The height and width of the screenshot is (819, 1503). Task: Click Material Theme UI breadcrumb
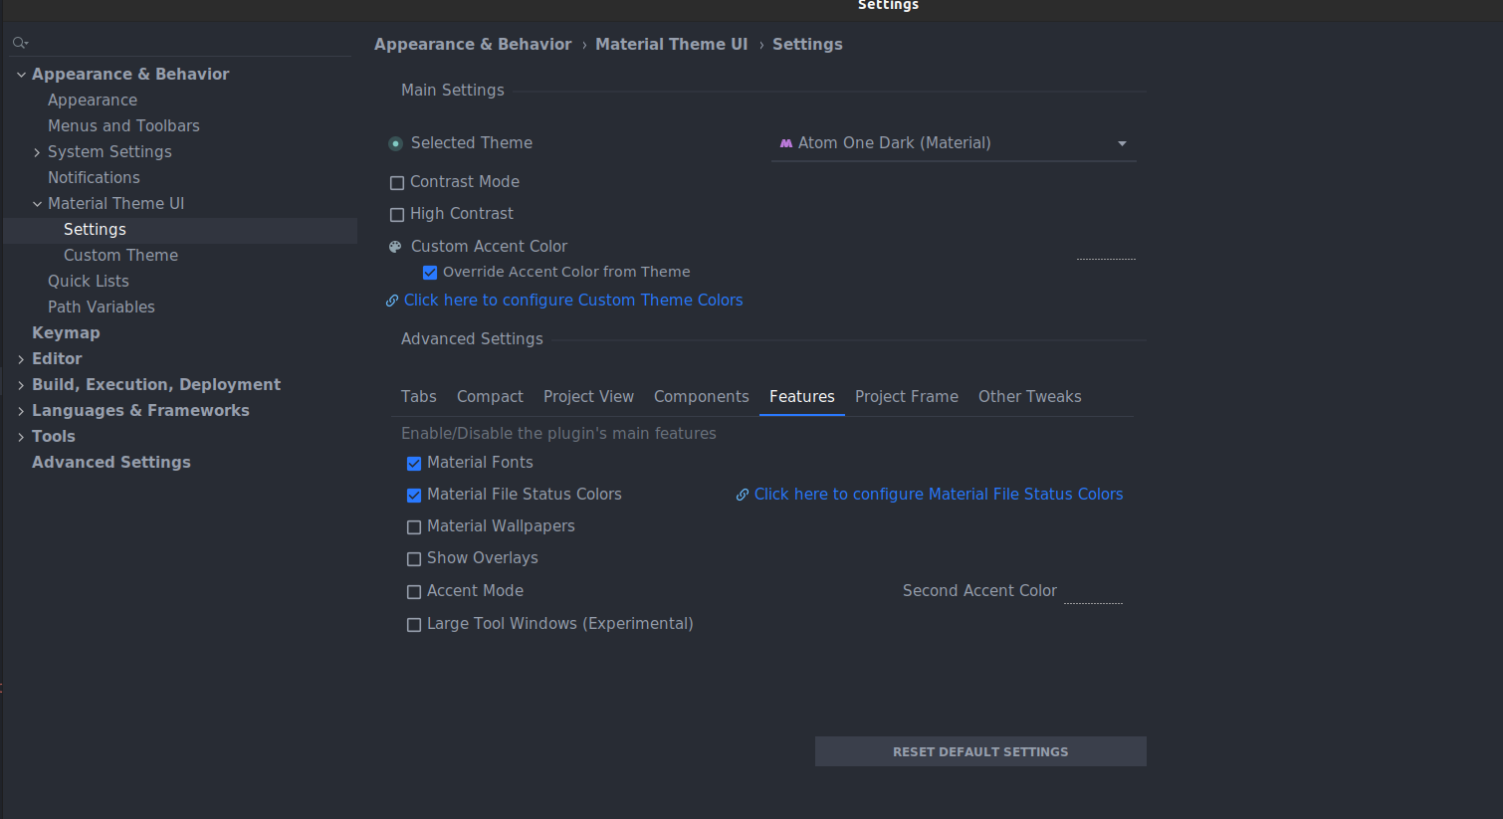point(671,44)
